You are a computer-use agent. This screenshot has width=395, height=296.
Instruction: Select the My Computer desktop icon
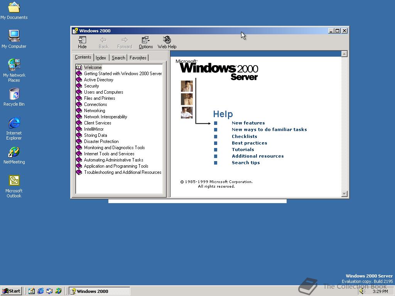click(x=14, y=39)
